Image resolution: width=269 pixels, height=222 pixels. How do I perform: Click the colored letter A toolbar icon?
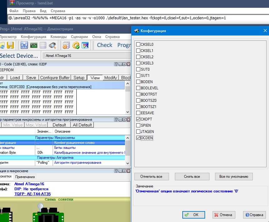(85, 45)
